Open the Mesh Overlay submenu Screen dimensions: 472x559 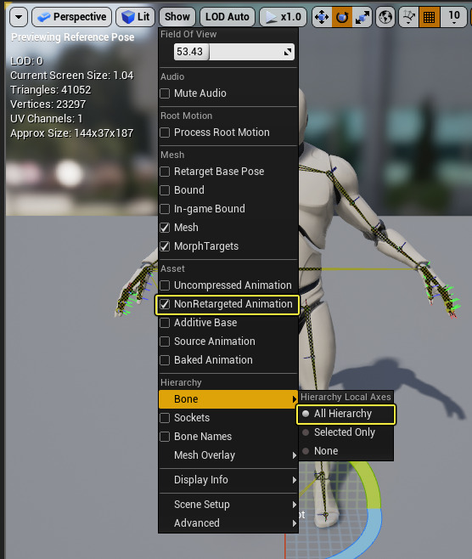(228, 455)
